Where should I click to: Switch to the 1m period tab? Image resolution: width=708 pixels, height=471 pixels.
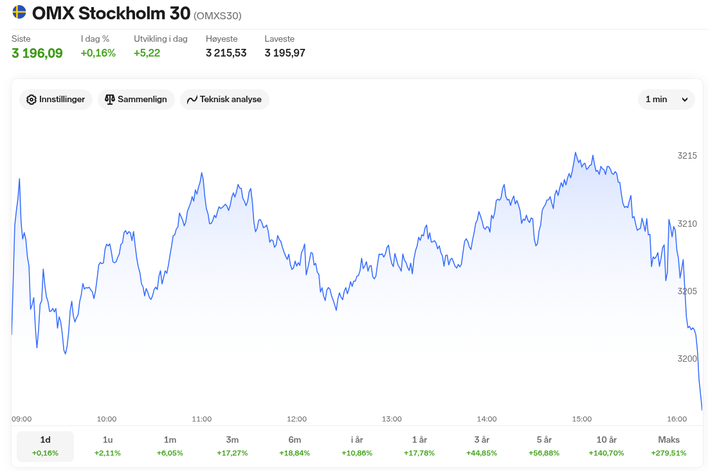pyautogui.click(x=170, y=446)
